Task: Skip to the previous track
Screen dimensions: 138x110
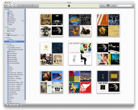Action: 9,5
